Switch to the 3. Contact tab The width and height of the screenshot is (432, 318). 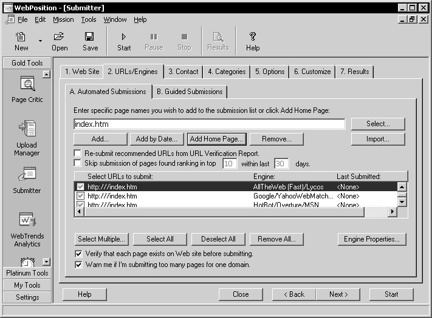tap(183, 72)
